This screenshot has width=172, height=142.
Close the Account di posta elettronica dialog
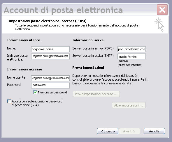[162, 10]
